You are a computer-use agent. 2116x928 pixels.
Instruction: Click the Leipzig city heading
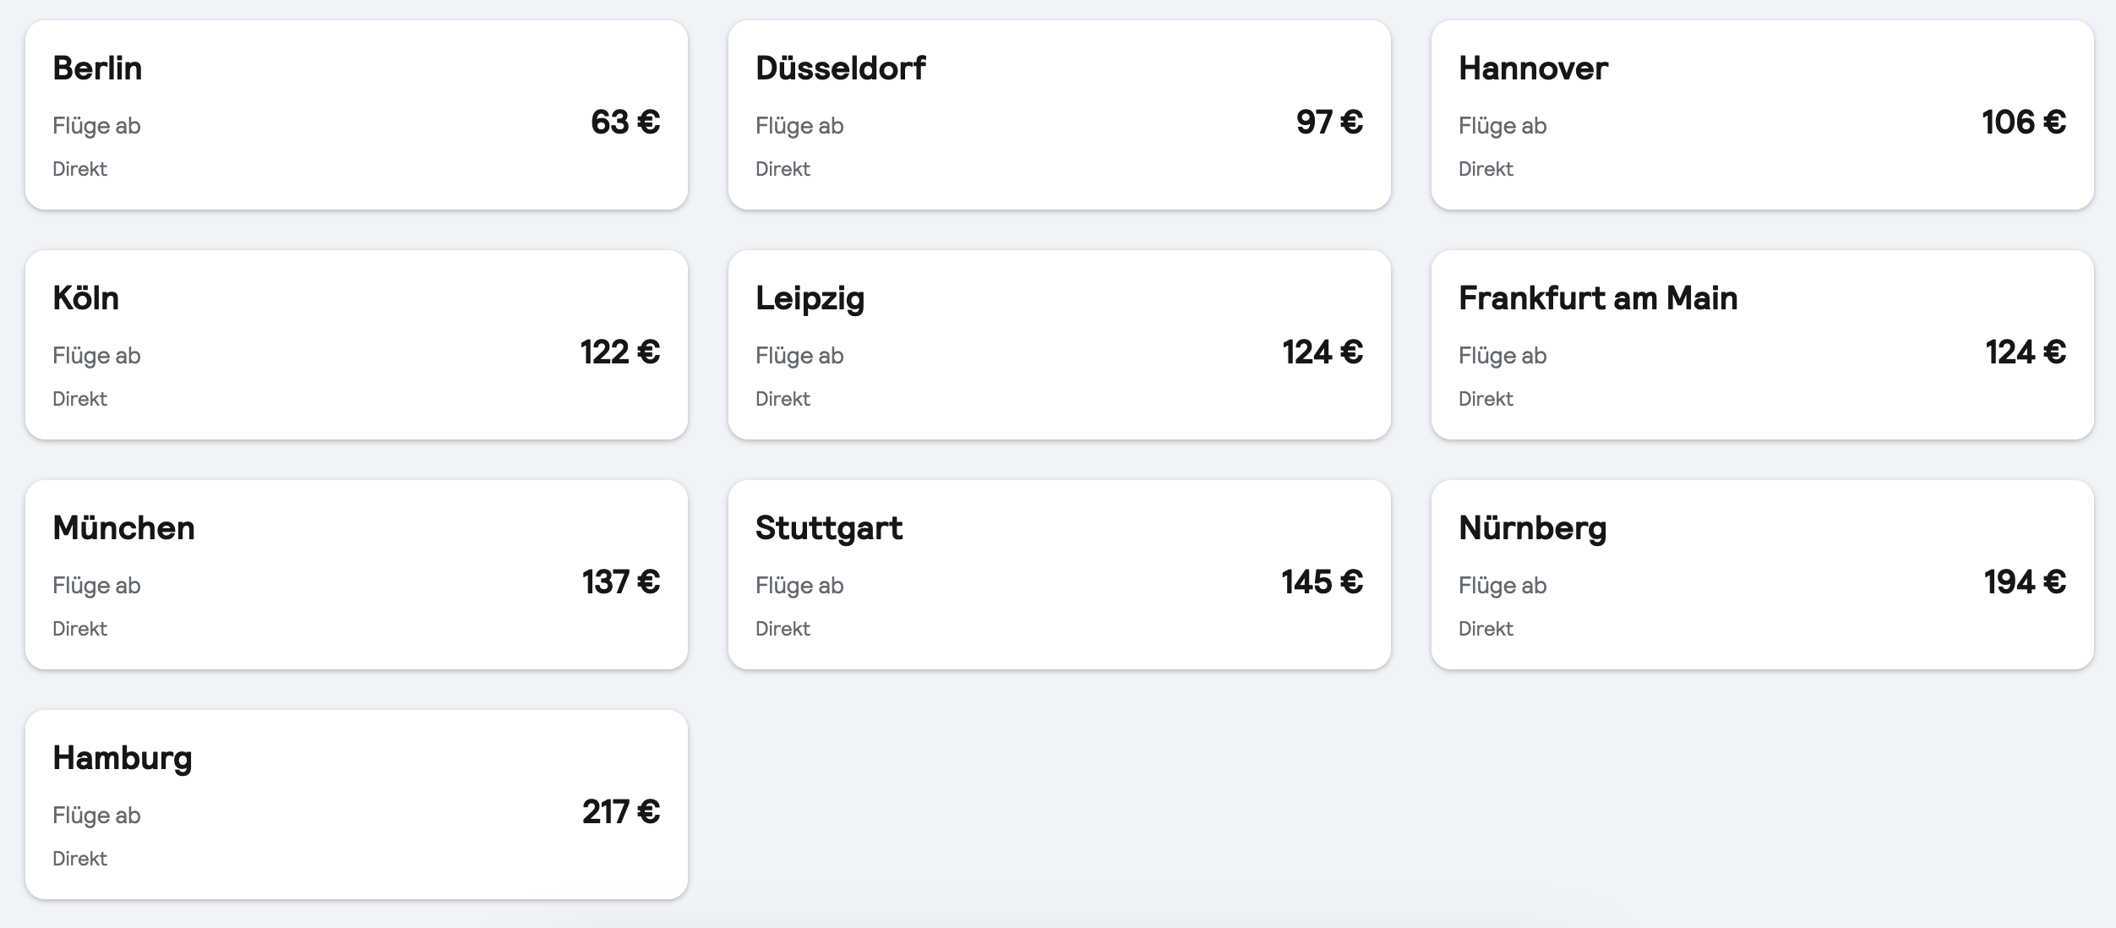point(810,298)
